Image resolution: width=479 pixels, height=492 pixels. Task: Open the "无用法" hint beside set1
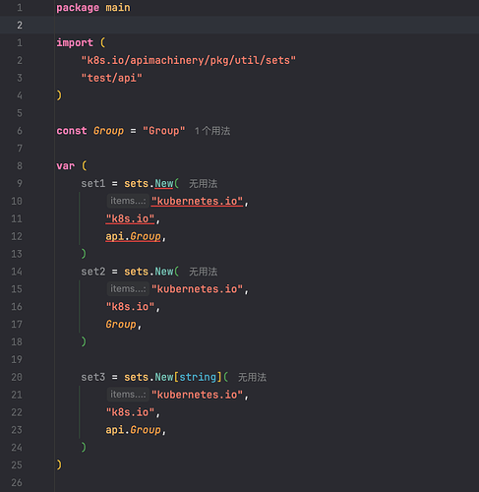(204, 184)
